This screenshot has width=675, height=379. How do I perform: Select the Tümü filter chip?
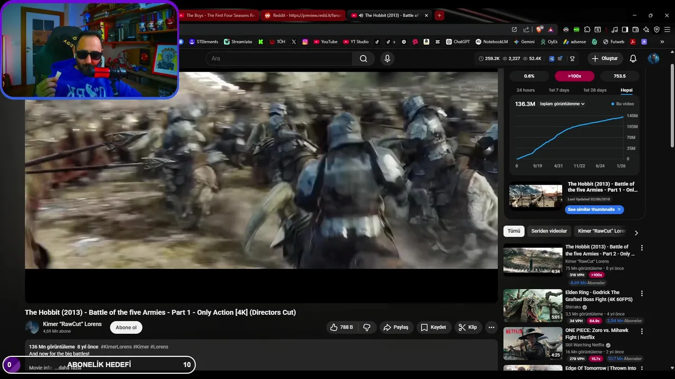coord(514,231)
